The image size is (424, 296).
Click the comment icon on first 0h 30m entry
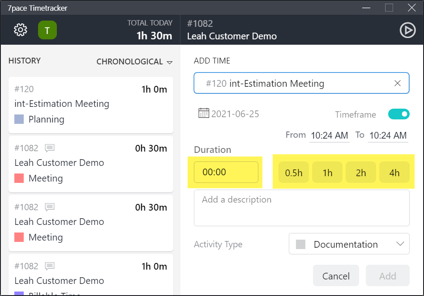[50, 148]
